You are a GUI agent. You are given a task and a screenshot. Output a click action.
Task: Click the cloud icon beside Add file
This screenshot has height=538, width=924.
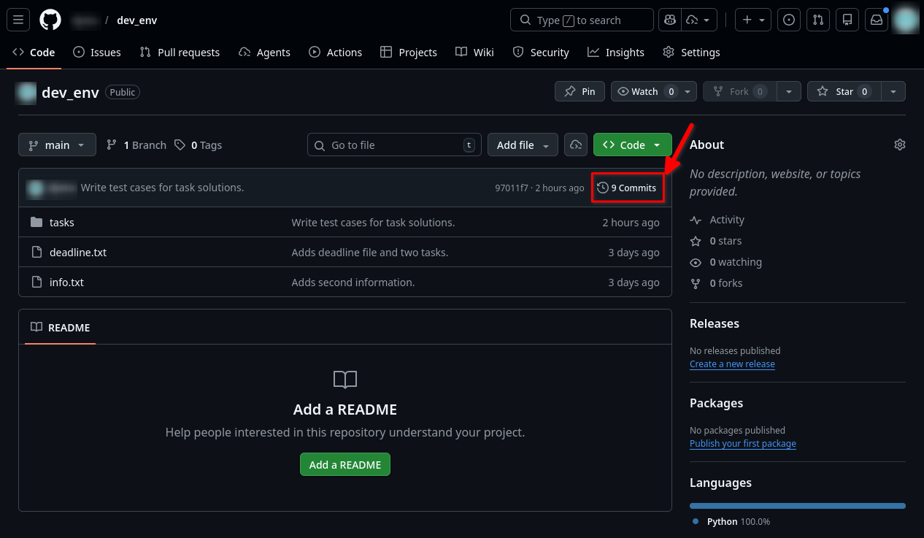[x=576, y=145]
